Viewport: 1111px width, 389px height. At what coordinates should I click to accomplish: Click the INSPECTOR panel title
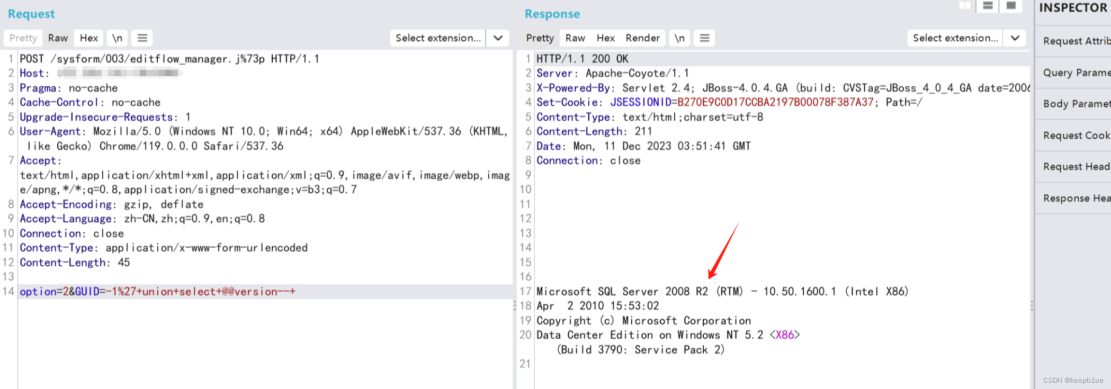click(1073, 8)
